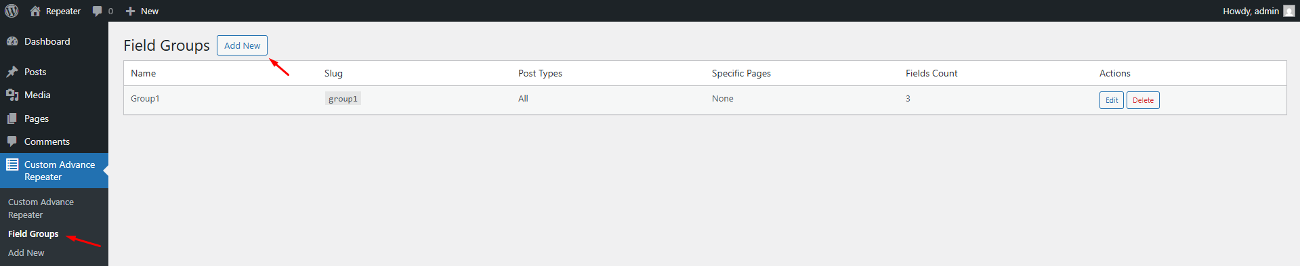1300x266 pixels.
Task: Click the Pages icon in sidebar
Action: pyautogui.click(x=12, y=118)
